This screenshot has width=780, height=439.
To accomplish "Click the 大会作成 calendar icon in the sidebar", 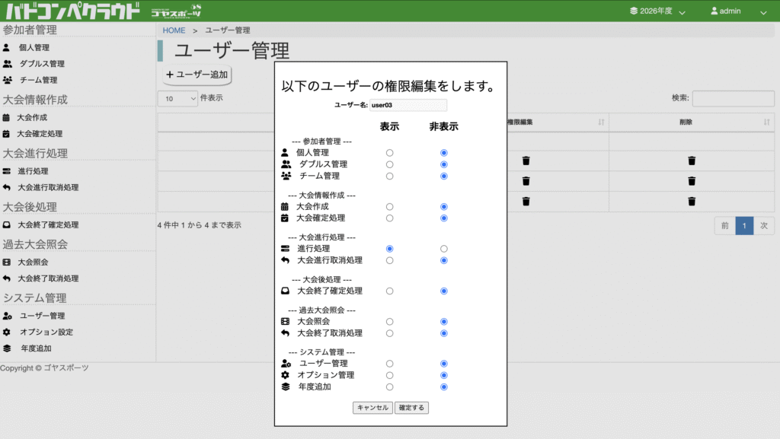I will click(7, 118).
